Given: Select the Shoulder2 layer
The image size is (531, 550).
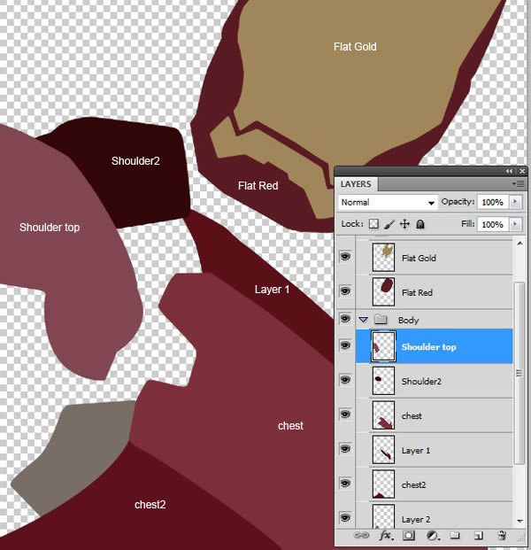Looking at the screenshot, I should pyautogui.click(x=435, y=381).
